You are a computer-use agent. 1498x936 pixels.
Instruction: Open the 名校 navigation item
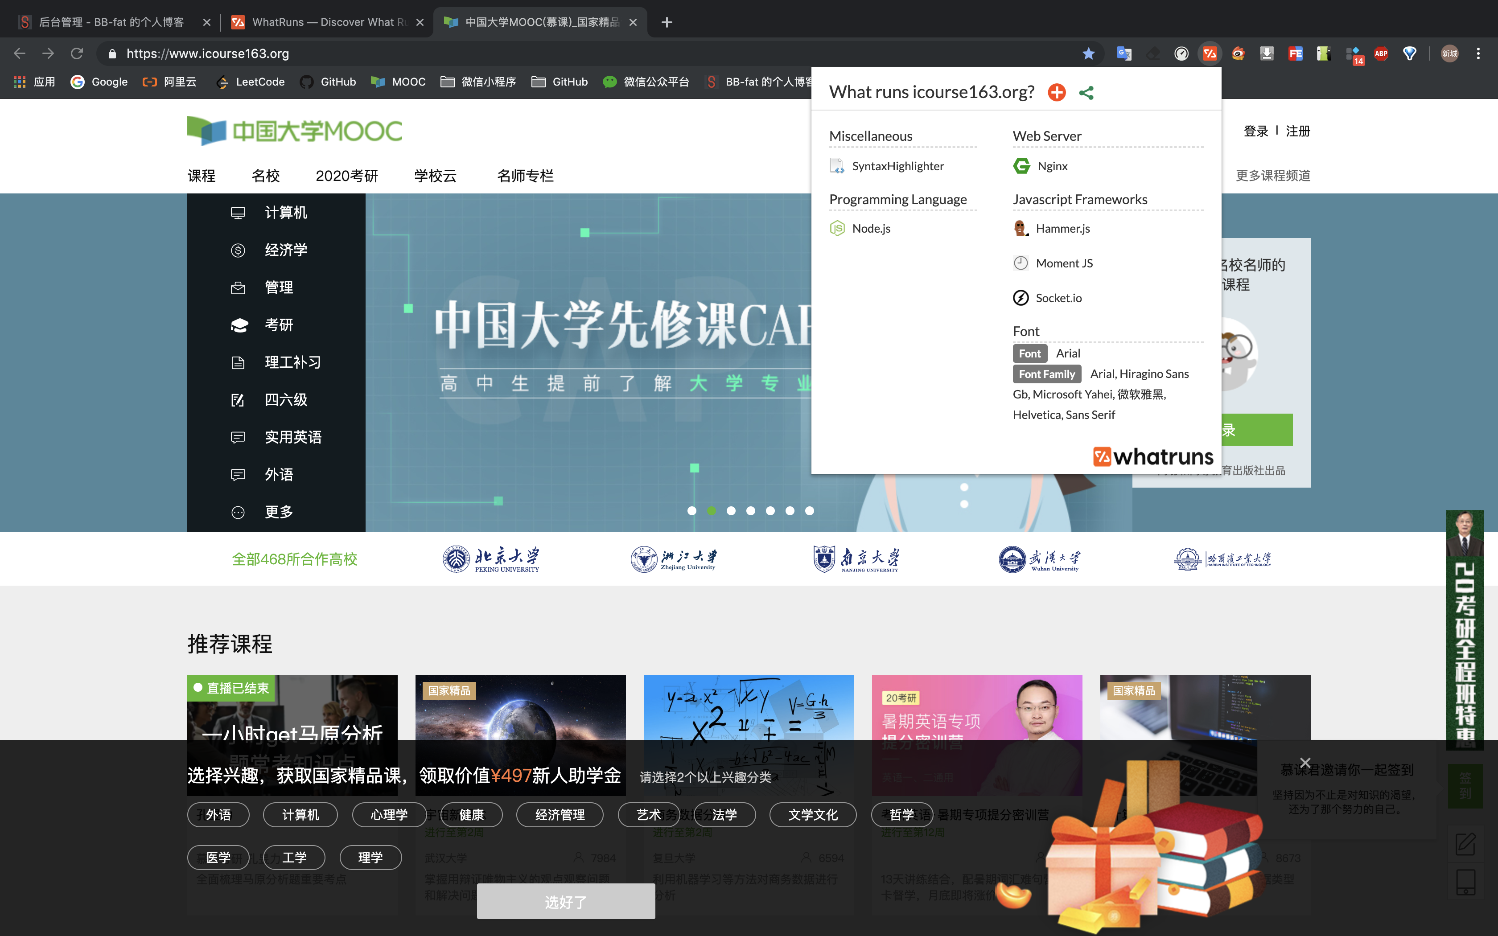tap(266, 176)
